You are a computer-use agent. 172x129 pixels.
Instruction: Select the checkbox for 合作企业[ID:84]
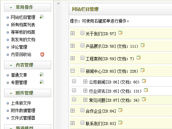tap(82, 110)
